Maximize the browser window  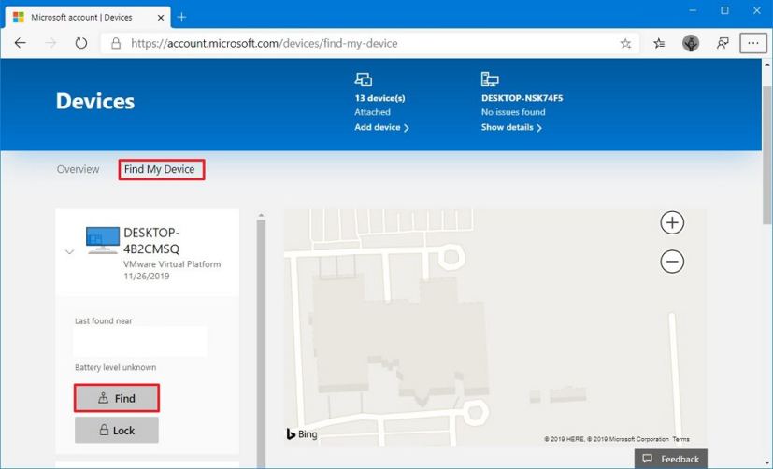pyautogui.click(x=724, y=11)
